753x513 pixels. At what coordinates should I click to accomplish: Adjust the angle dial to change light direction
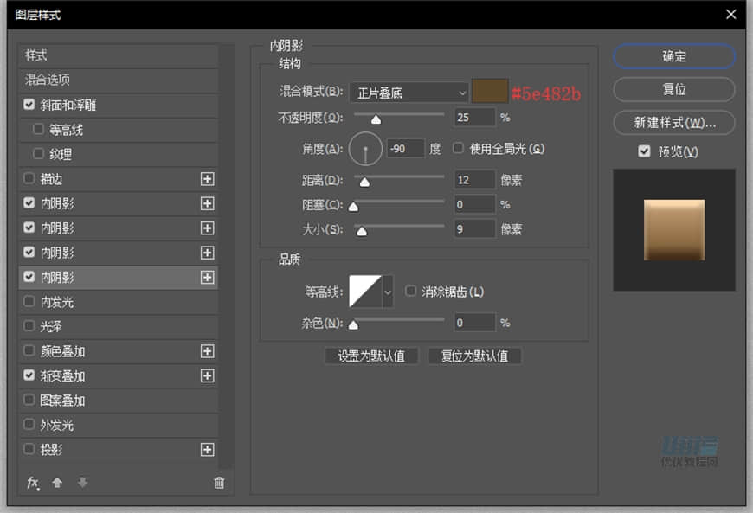click(x=365, y=148)
